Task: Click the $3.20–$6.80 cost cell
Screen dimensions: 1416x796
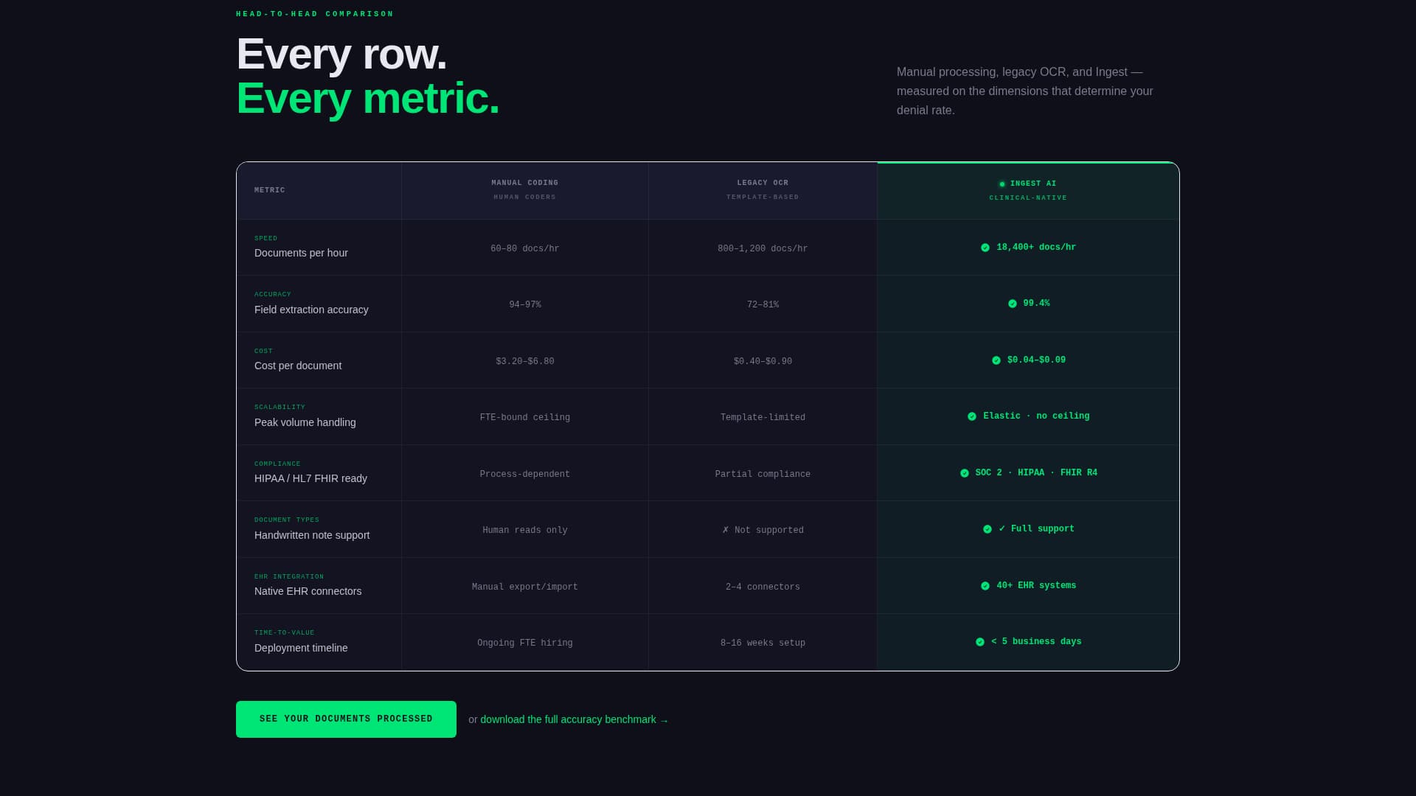Action: (525, 362)
